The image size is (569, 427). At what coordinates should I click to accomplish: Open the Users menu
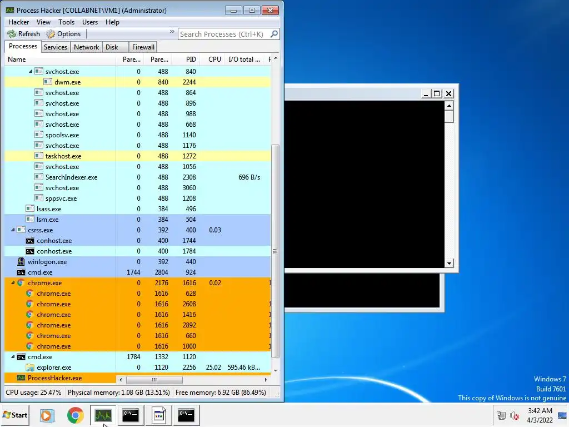(x=89, y=22)
